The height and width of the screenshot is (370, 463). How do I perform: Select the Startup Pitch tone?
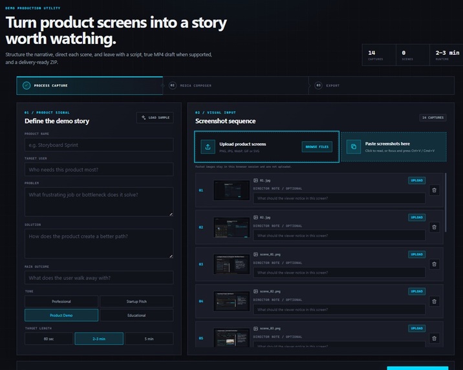click(136, 302)
